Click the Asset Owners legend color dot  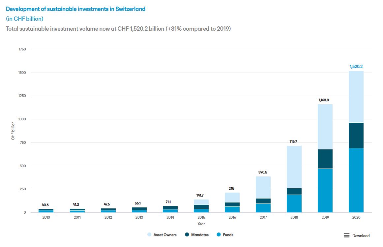click(x=150, y=234)
